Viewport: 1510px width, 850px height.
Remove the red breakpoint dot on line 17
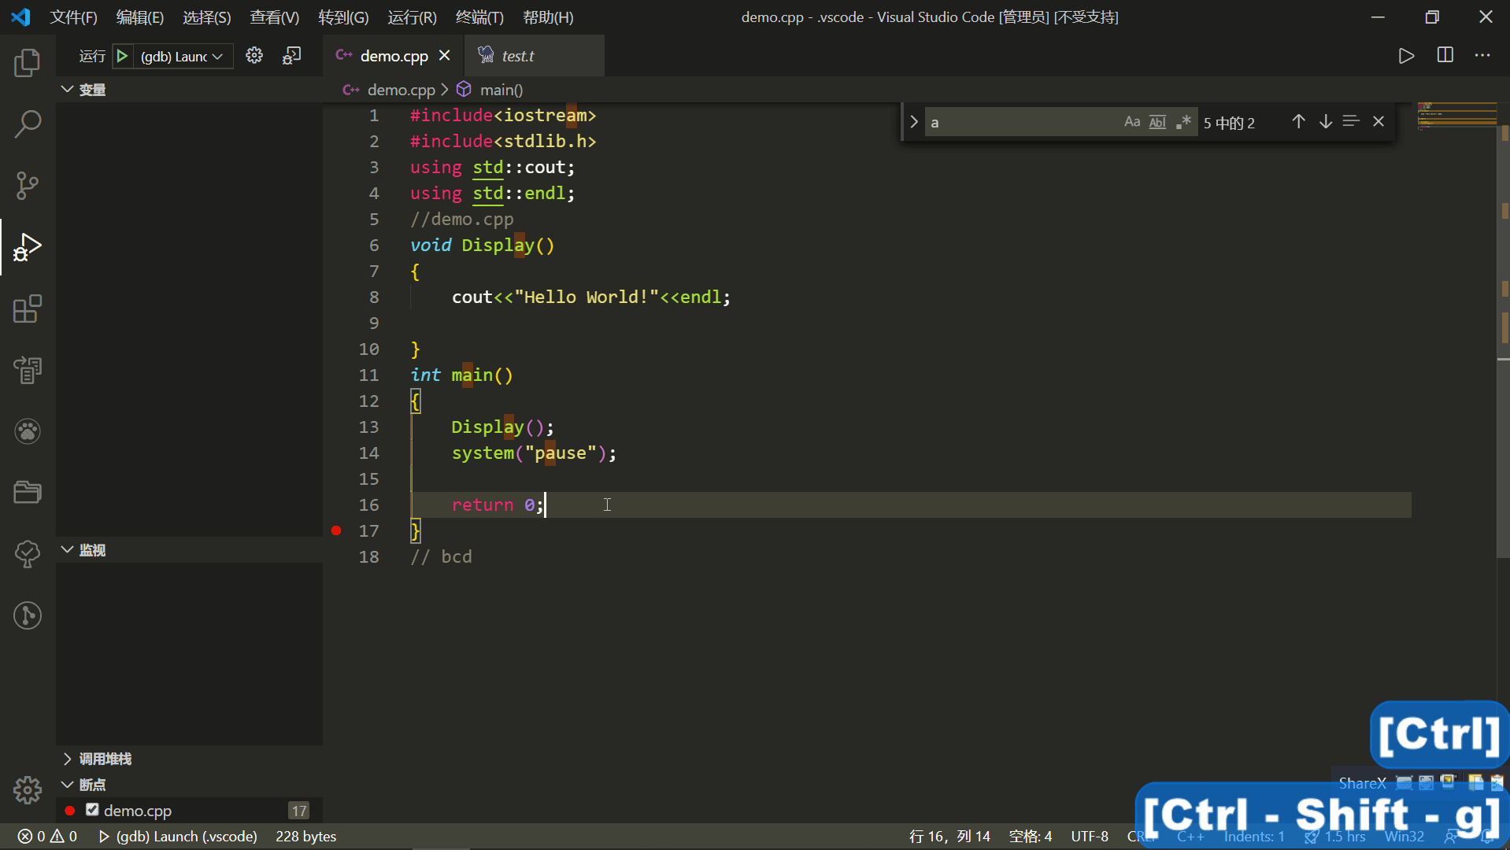pyautogui.click(x=336, y=530)
